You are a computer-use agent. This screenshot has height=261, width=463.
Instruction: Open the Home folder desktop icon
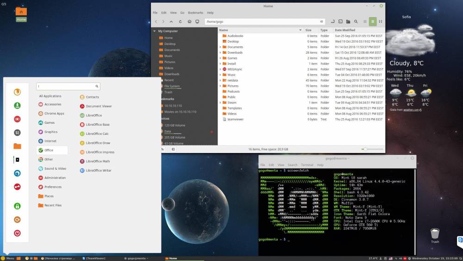coord(21,14)
